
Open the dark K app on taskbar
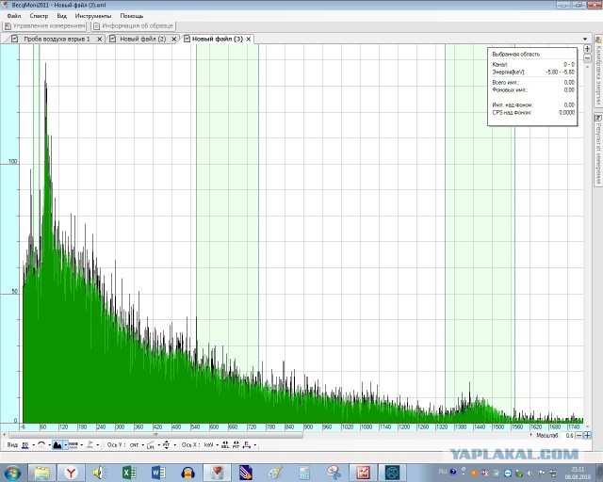(392, 473)
